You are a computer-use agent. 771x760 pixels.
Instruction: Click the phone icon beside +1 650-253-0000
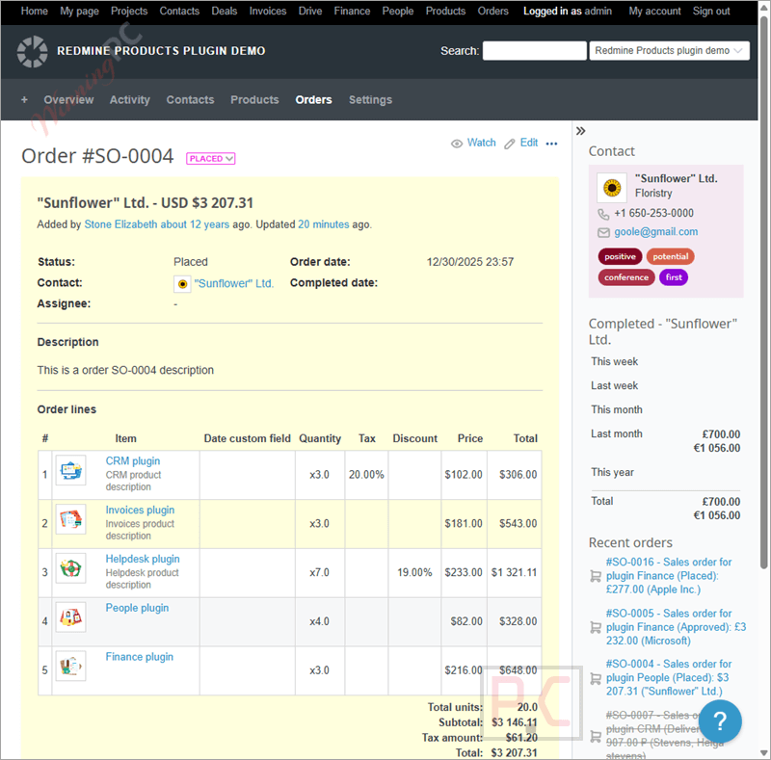click(x=603, y=214)
